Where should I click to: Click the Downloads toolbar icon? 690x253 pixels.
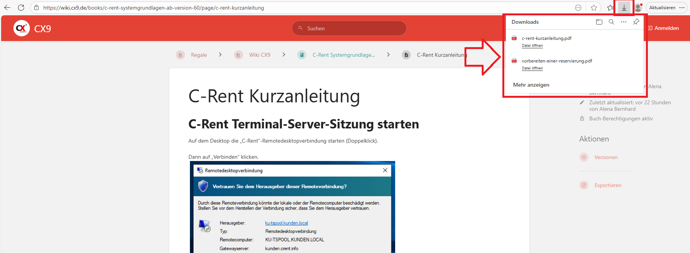tap(624, 8)
